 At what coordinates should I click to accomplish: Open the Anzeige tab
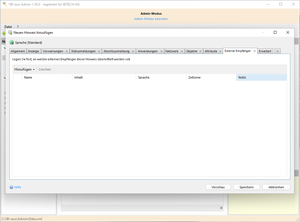33,51
